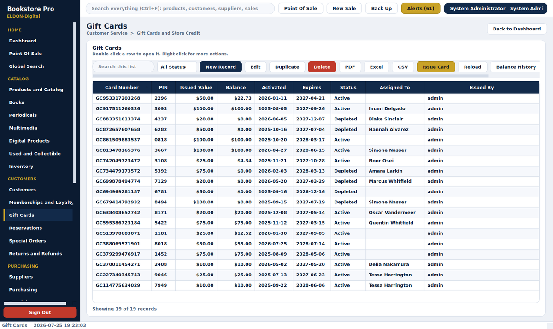Open Digital Products section
553x329 pixels.
pyautogui.click(x=38, y=141)
